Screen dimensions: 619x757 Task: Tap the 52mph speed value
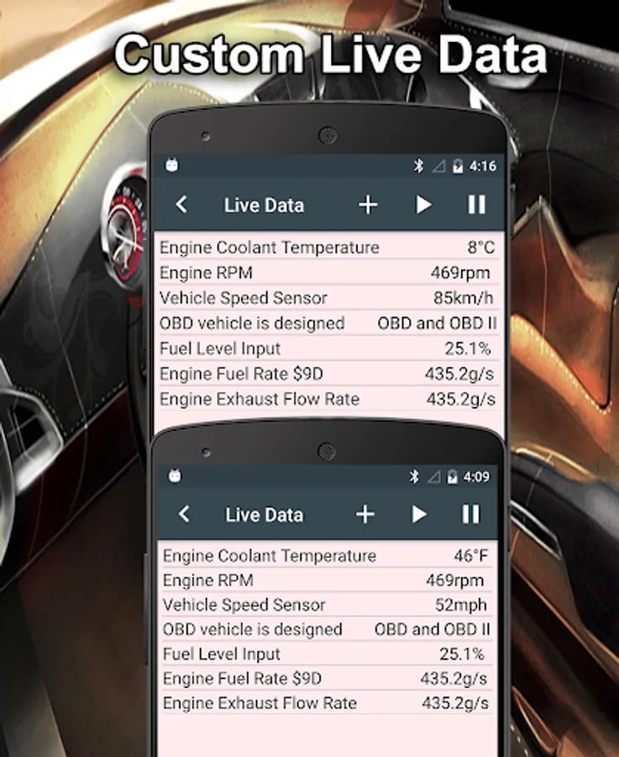[461, 606]
